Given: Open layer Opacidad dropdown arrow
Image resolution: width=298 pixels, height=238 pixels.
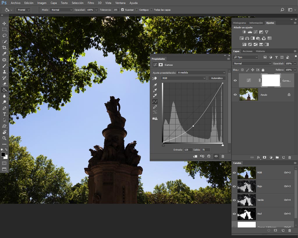Looking at the screenshot, I should click(x=295, y=64).
